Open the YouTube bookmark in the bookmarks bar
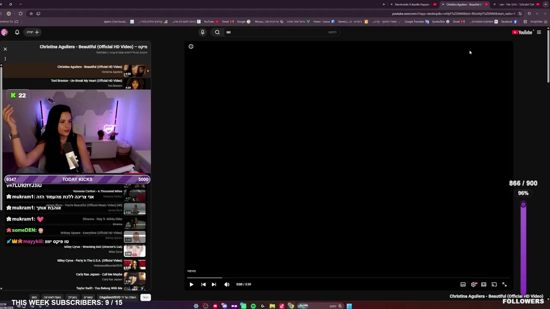Screen dimensions: 550x309 [211, 21]
